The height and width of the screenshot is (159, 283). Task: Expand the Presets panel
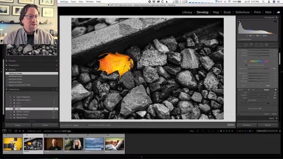7,61
